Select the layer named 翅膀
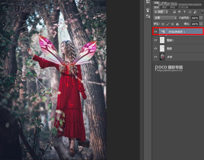Image resolution: width=204 pixels, height=160 pixels. 169,49
